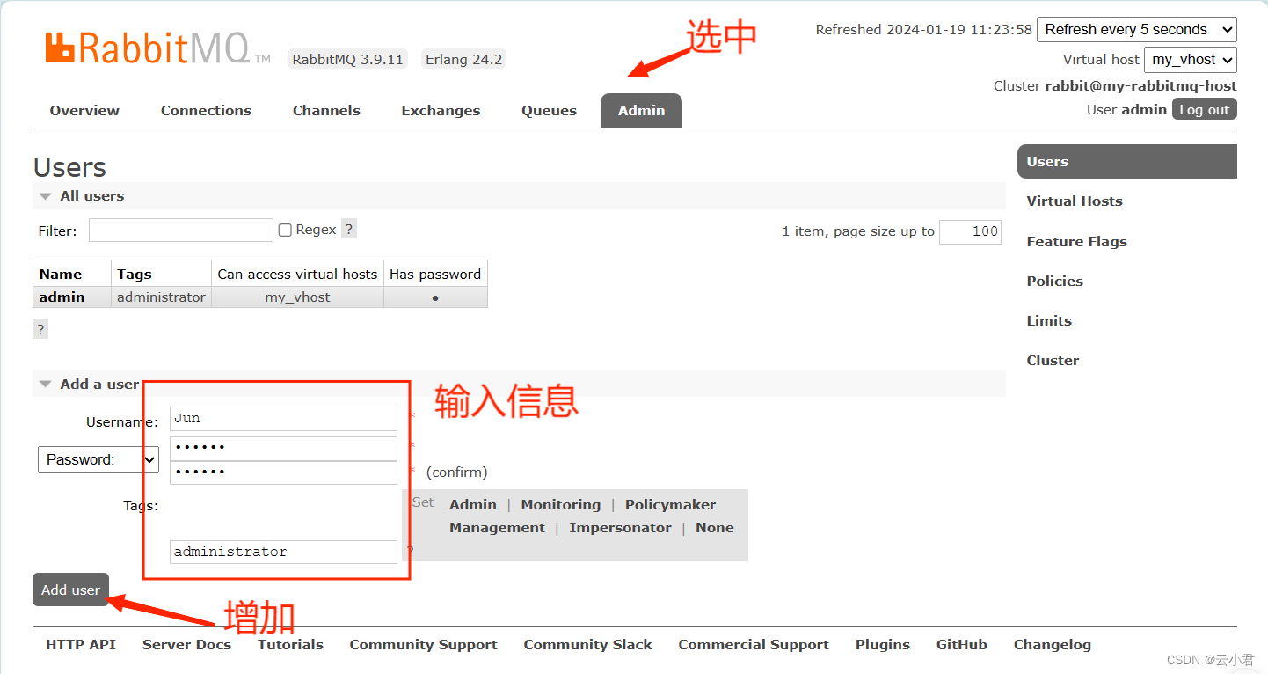
Task: Set the Monitoring tag
Action: point(560,504)
